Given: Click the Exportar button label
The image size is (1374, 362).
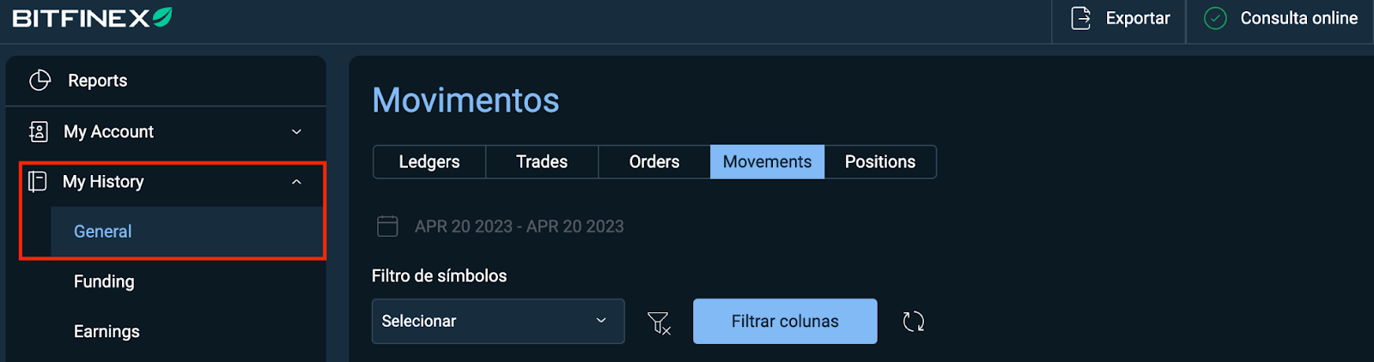Looking at the screenshot, I should [1138, 18].
